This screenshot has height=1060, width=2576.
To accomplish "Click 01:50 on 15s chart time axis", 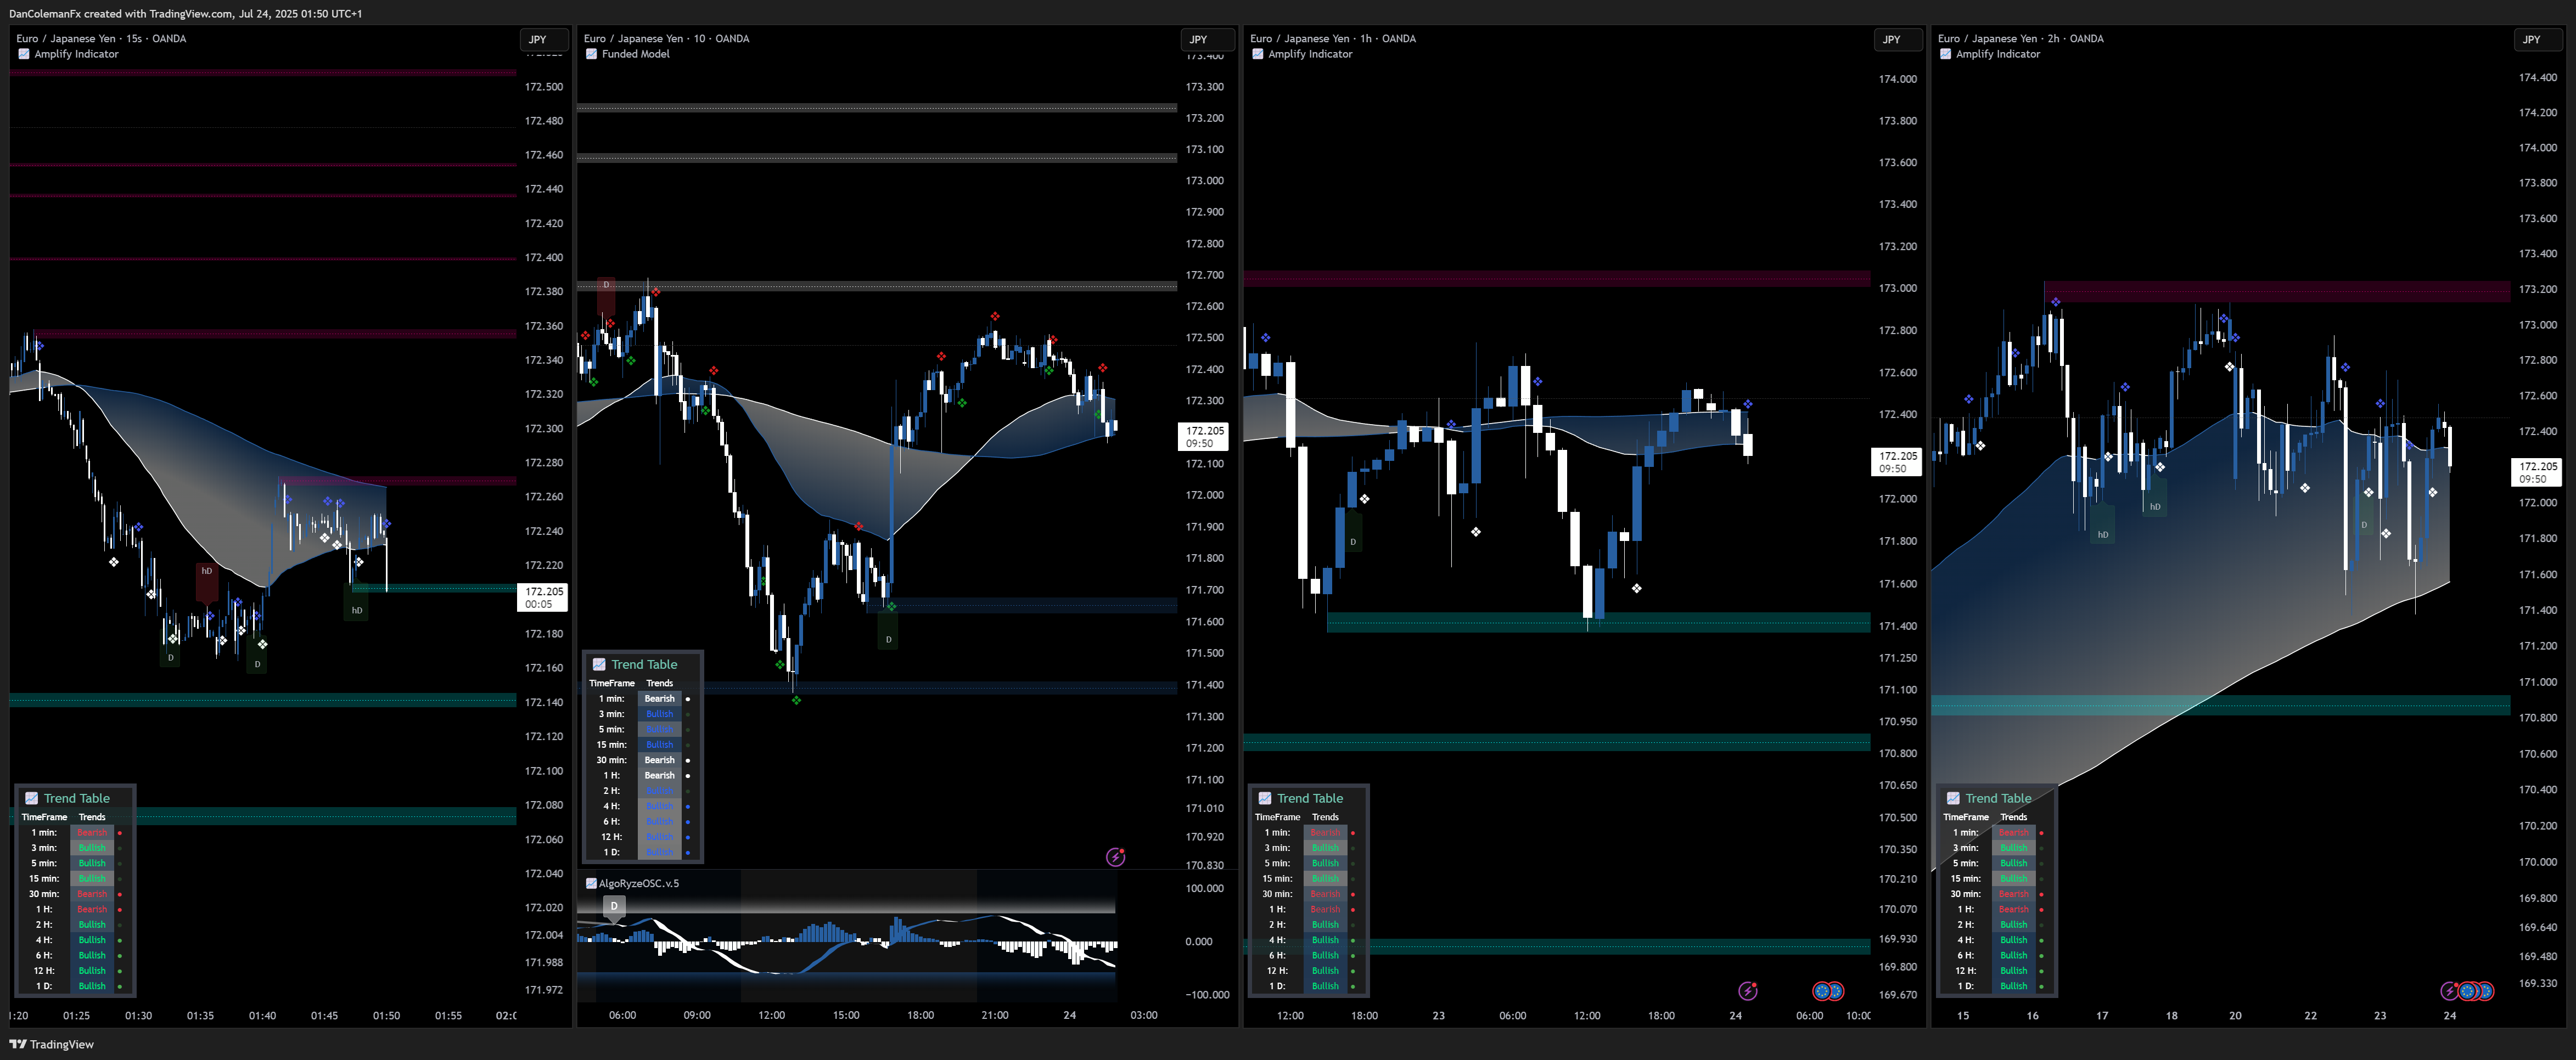I will point(386,1015).
